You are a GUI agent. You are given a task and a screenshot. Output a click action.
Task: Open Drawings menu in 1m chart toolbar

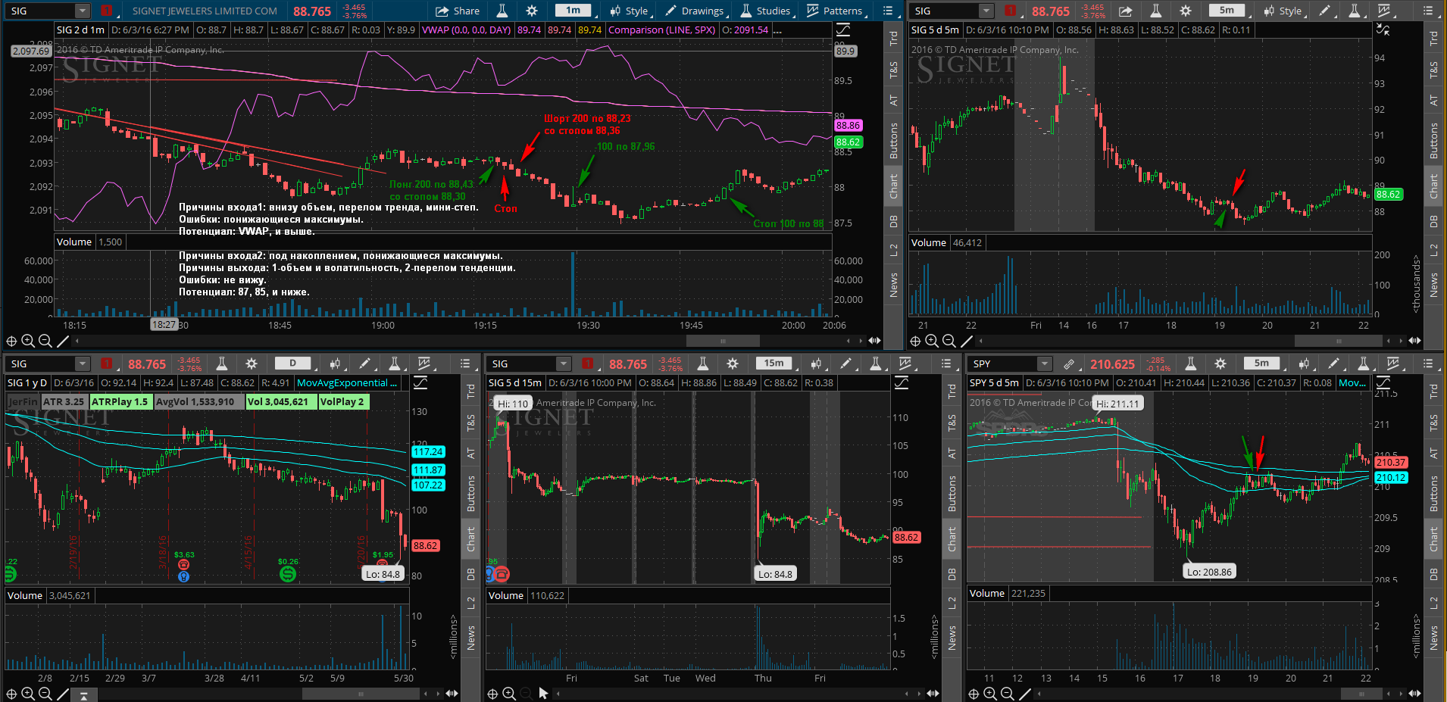[x=694, y=11]
